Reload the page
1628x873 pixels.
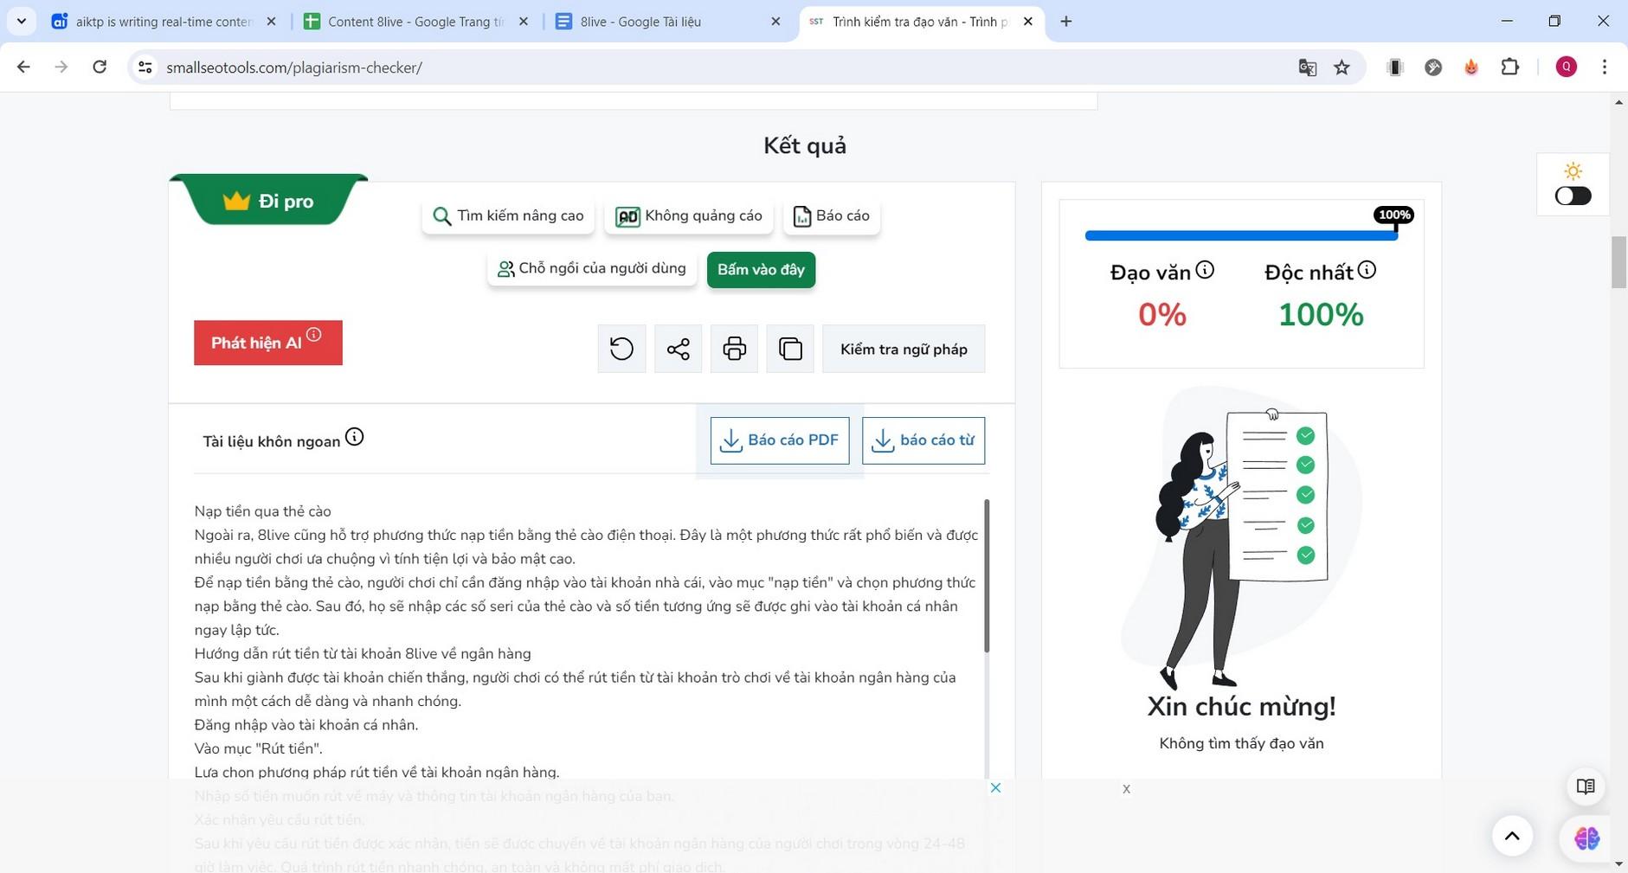point(100,67)
